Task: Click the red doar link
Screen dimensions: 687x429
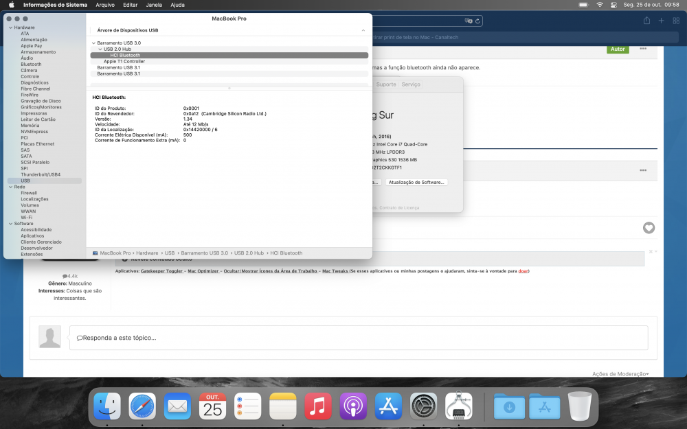Action: pyautogui.click(x=523, y=271)
